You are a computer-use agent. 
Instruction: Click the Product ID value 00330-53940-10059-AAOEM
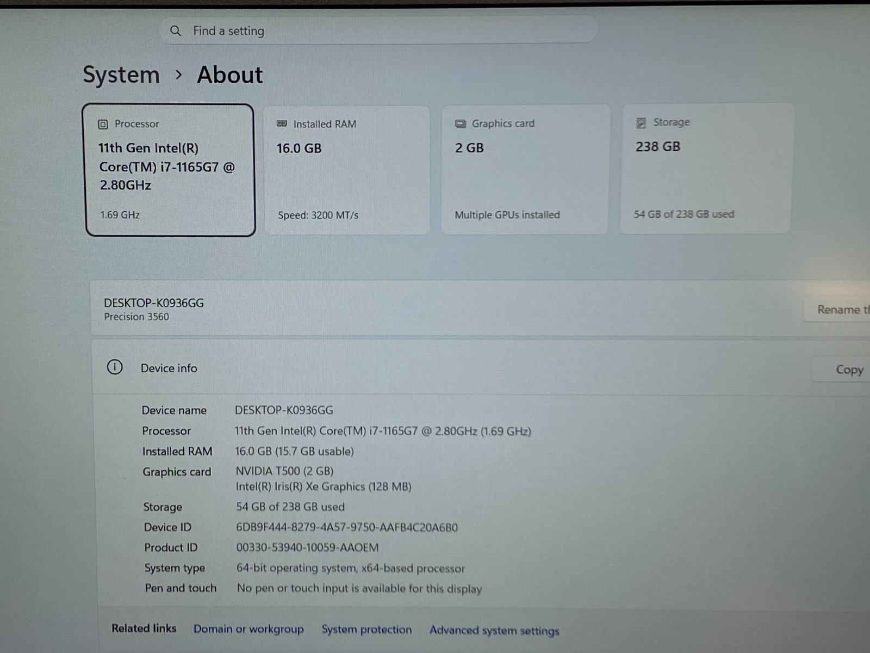(307, 547)
